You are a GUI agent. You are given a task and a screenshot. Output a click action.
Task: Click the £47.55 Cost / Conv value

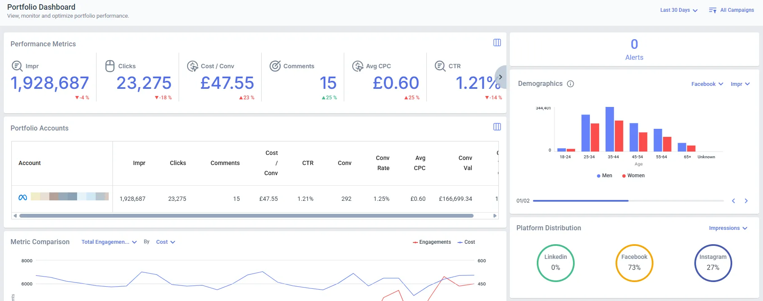(227, 83)
